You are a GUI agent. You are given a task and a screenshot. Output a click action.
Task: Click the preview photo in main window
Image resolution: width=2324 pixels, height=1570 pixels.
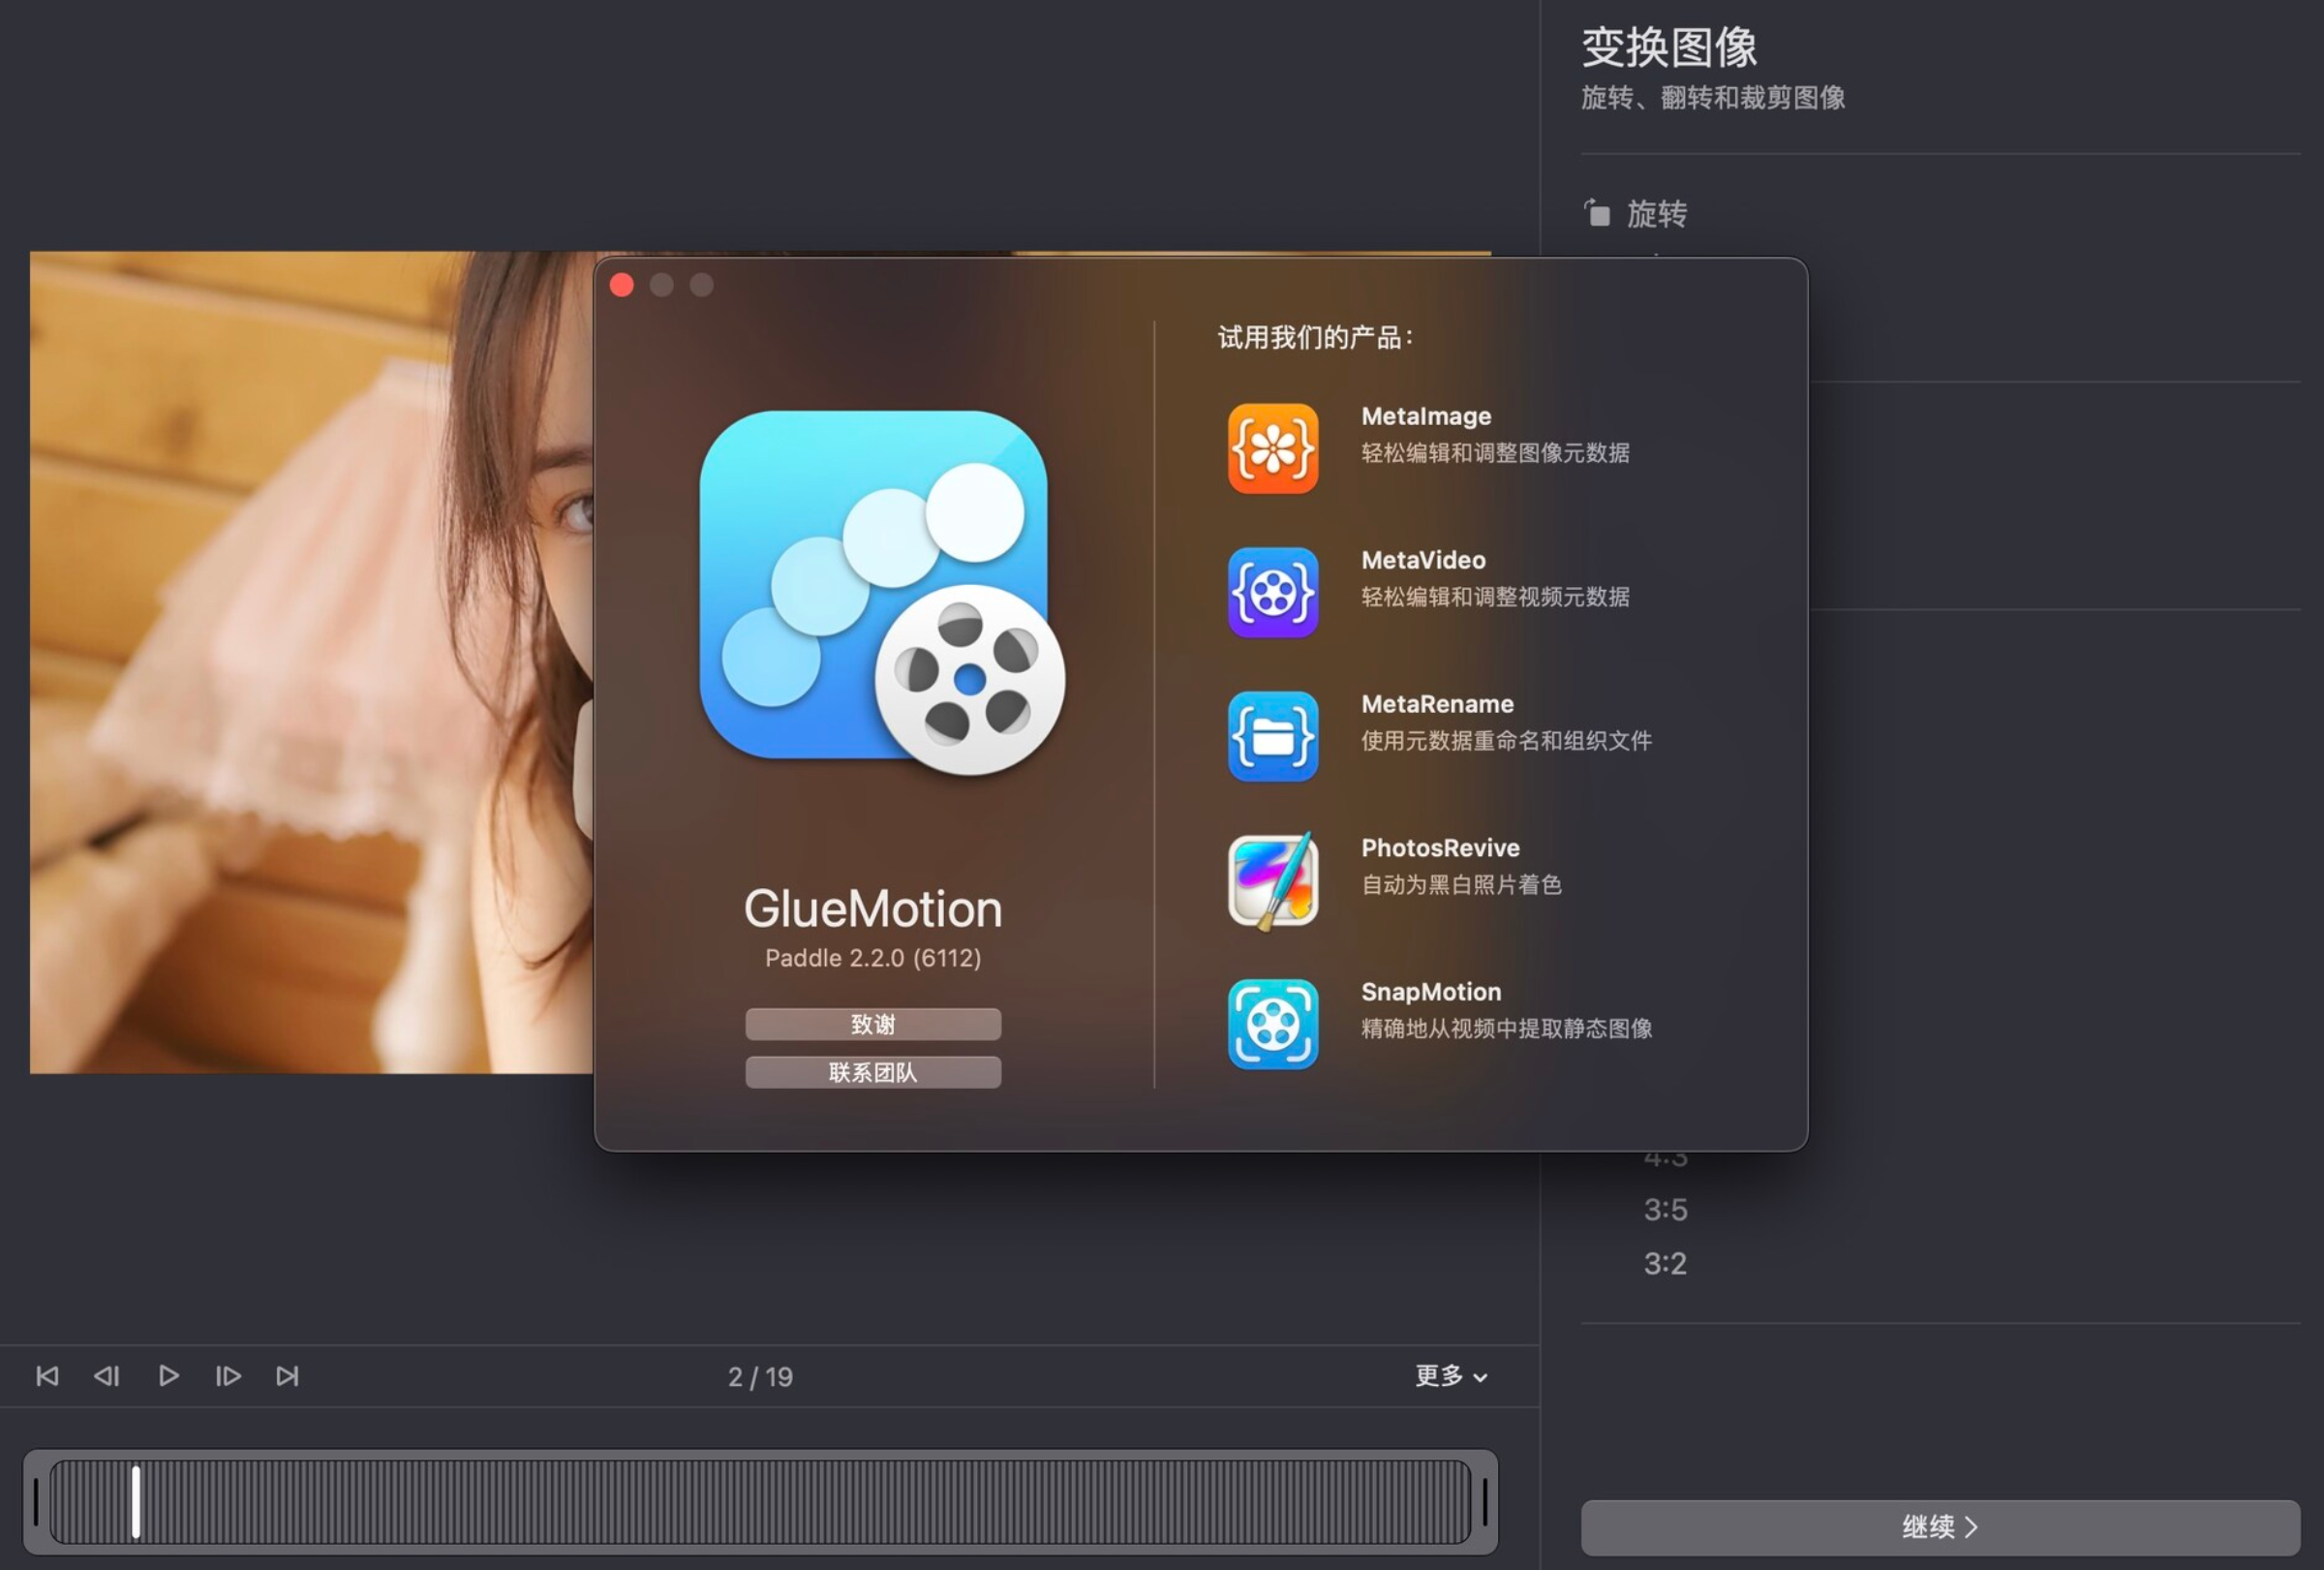point(311,662)
